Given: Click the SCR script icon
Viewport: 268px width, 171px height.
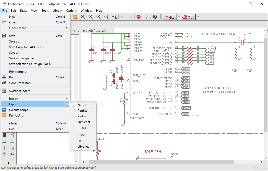Looking at the screenshot, I should pos(4,110).
